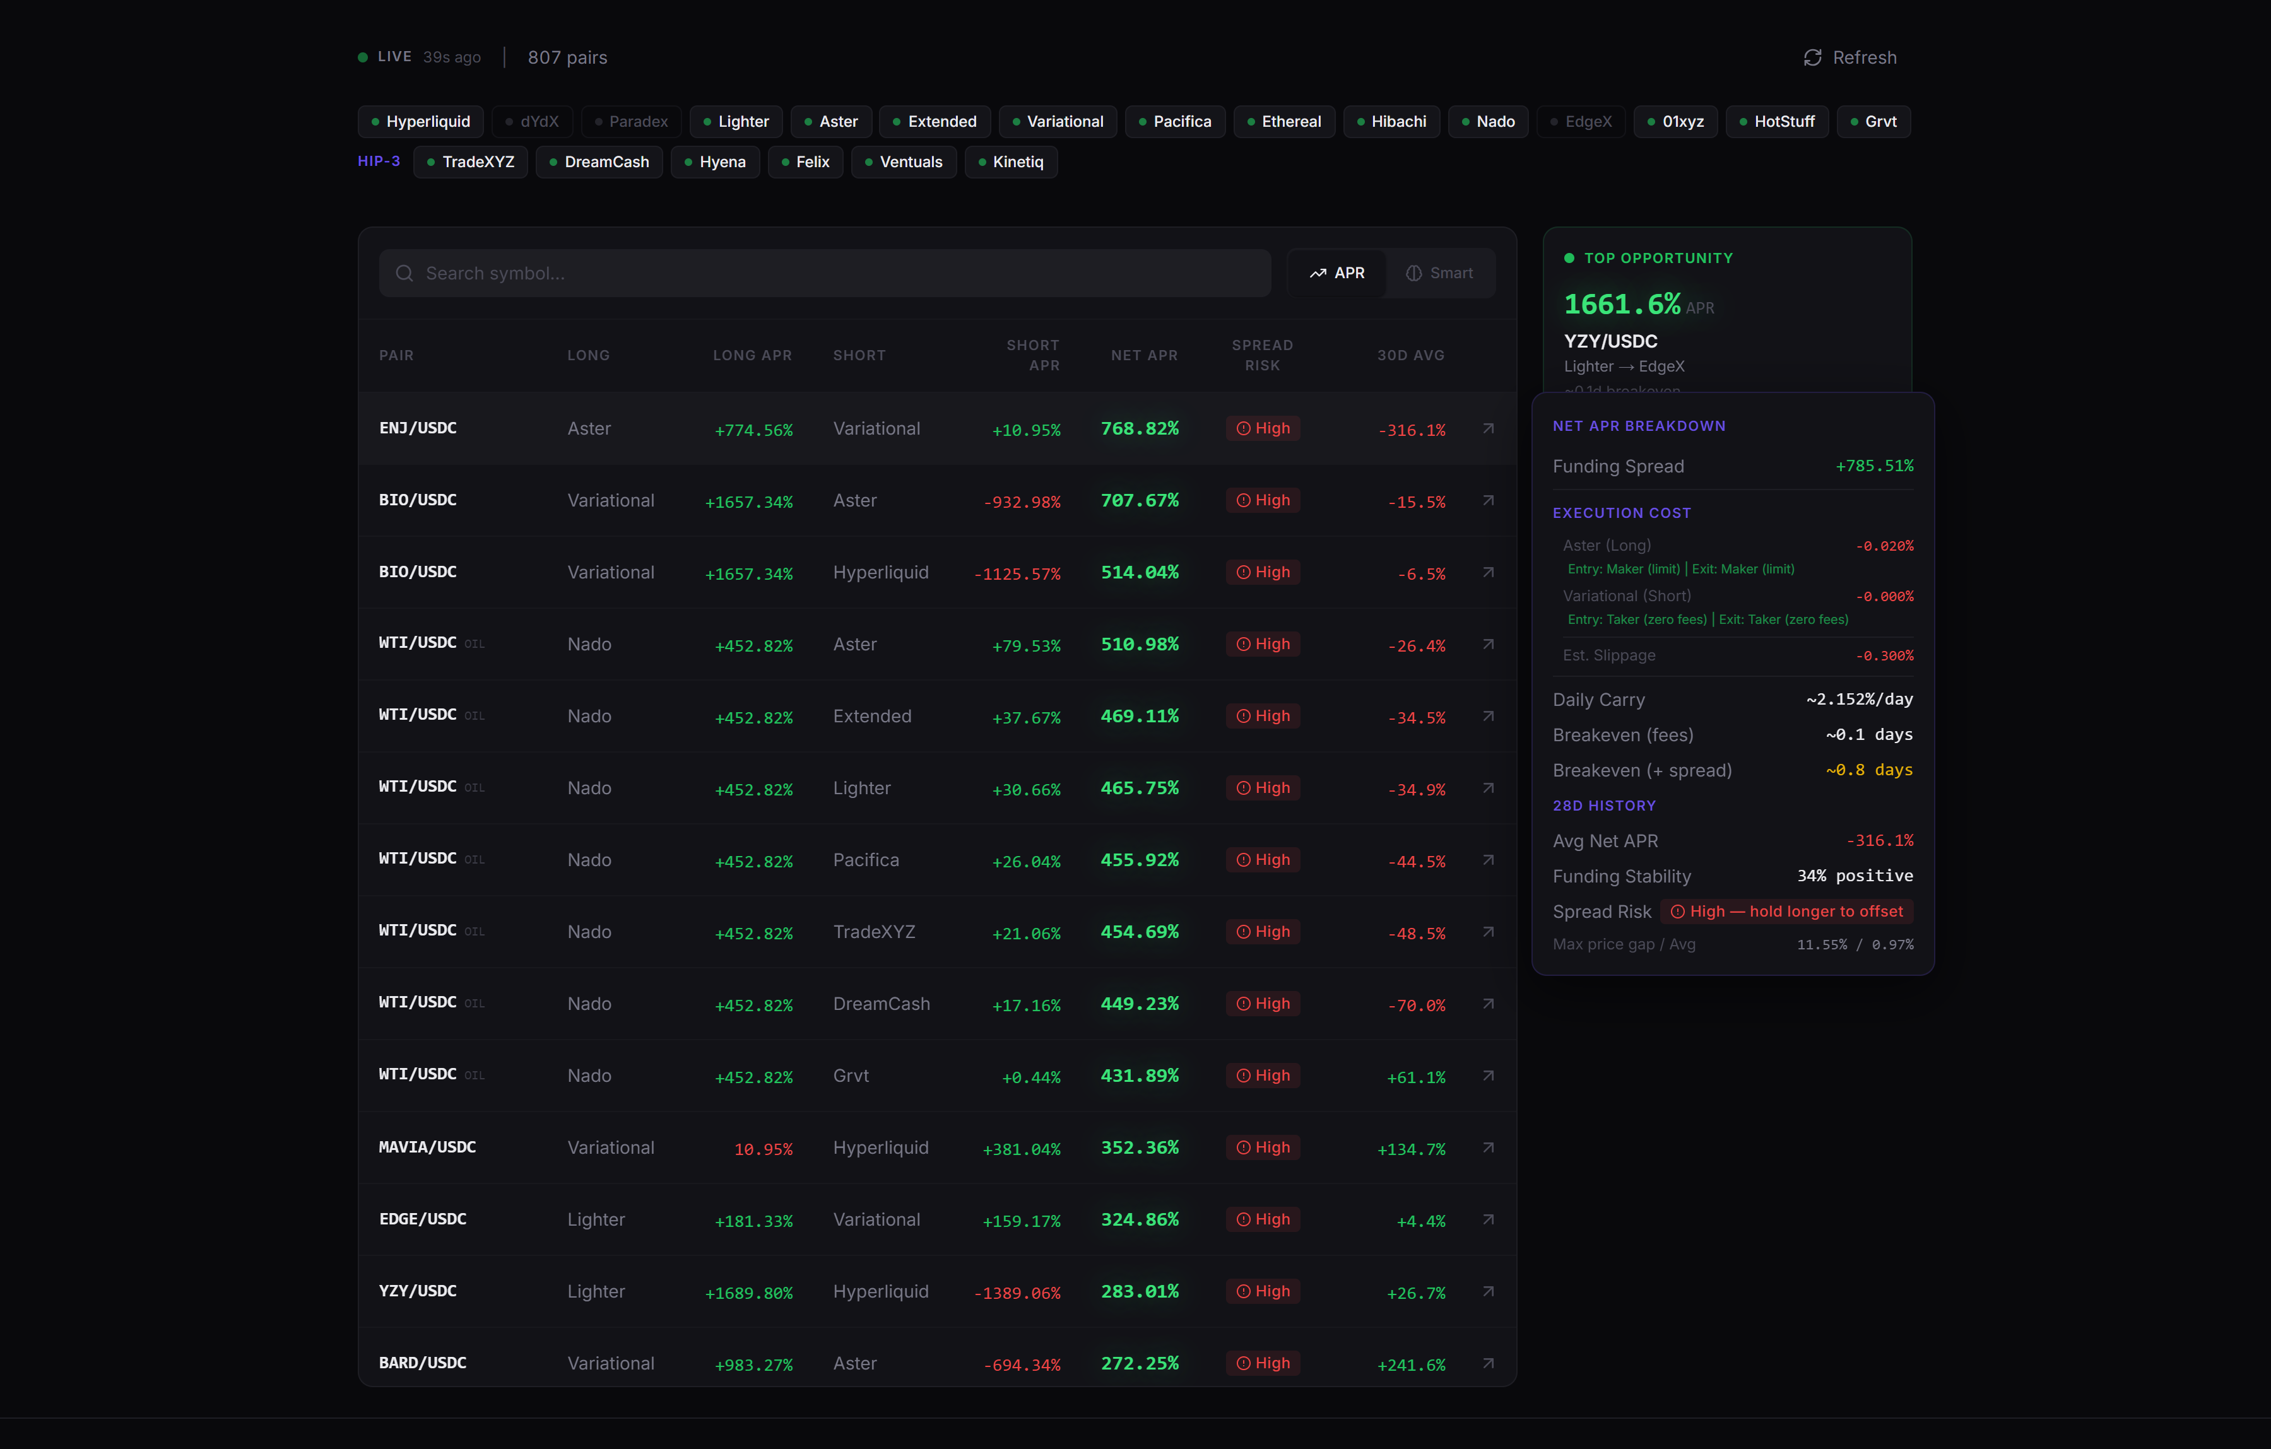Switch to APR sorting tab
2271x1449 pixels.
[x=1336, y=273]
